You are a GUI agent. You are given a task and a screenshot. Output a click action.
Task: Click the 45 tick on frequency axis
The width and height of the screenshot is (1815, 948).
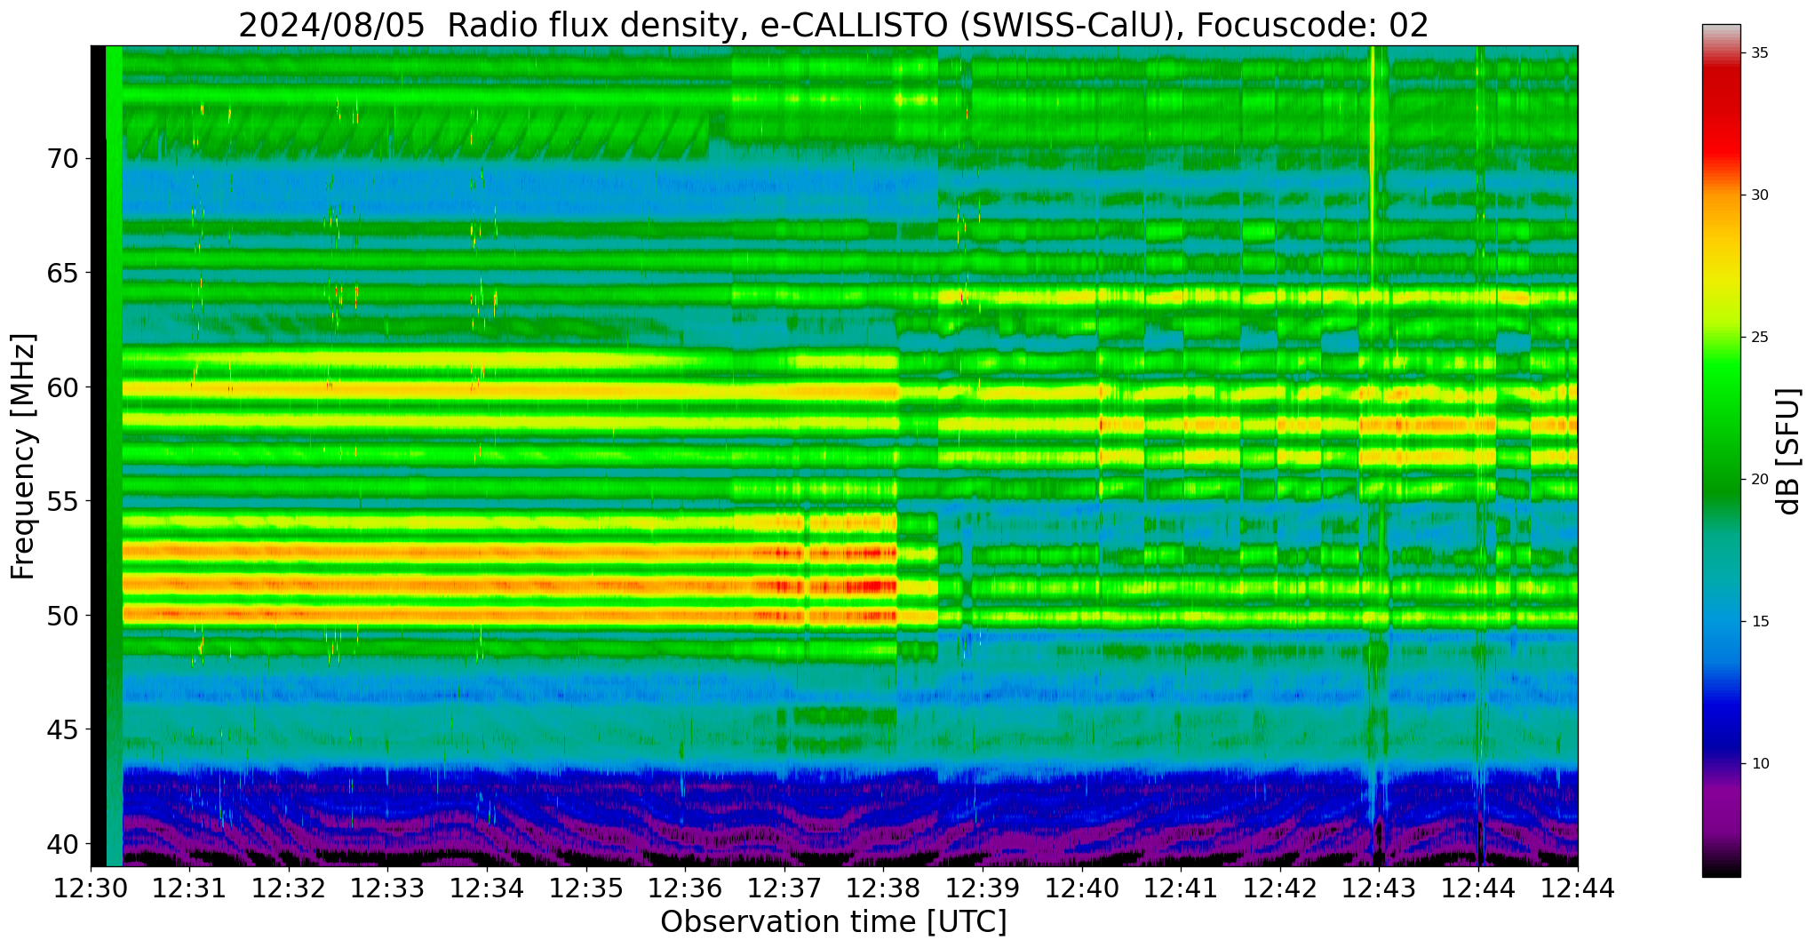[62, 729]
